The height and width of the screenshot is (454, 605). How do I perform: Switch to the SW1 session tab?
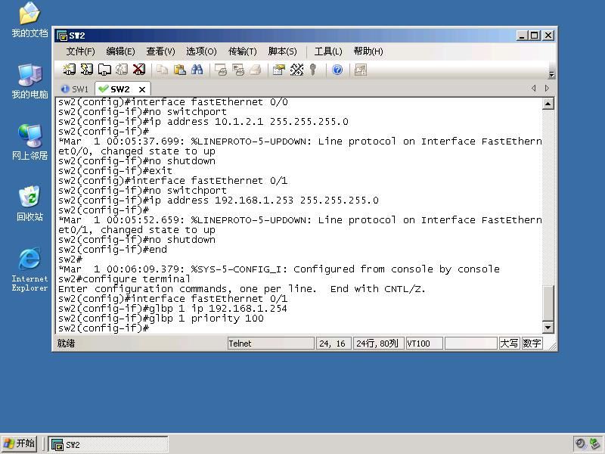(x=75, y=89)
